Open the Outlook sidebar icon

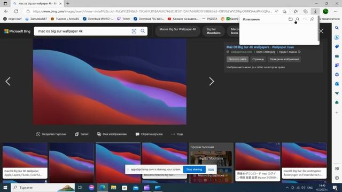(x=337, y=84)
